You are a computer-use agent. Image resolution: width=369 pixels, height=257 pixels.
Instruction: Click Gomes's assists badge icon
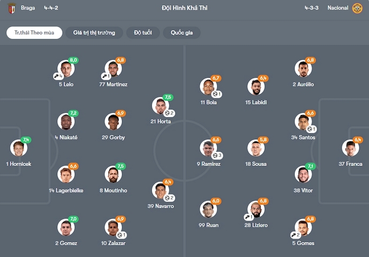tap(295, 235)
